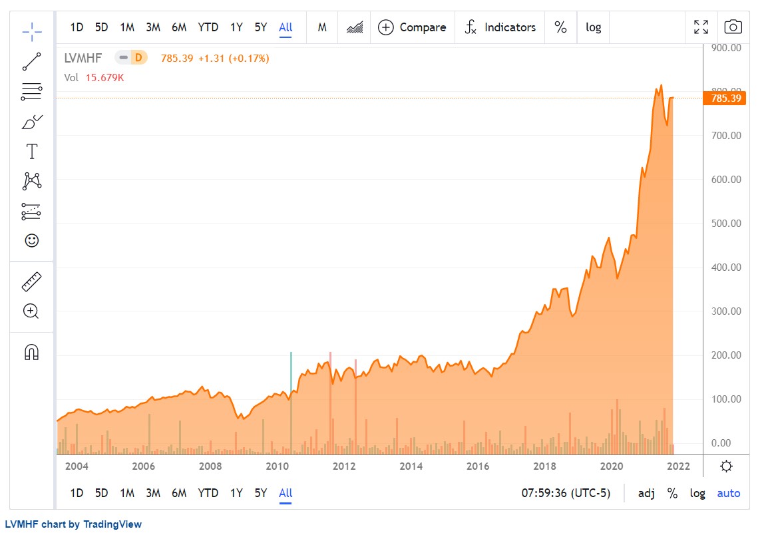The height and width of the screenshot is (535, 764).
Task: Open the chart patterns tool
Action: coord(32,181)
